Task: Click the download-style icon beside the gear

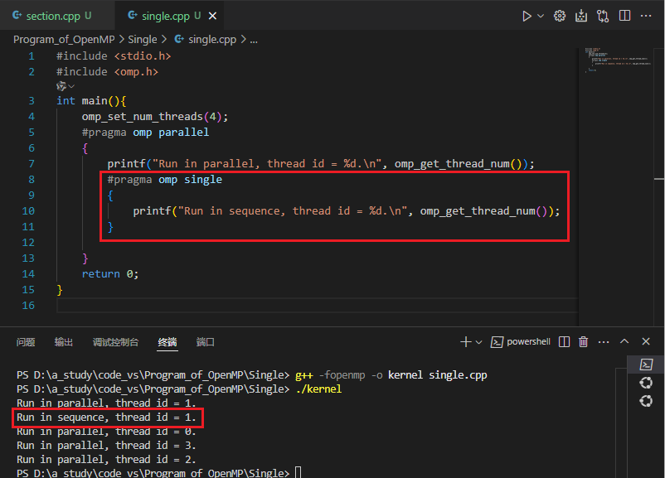Action: [581, 16]
